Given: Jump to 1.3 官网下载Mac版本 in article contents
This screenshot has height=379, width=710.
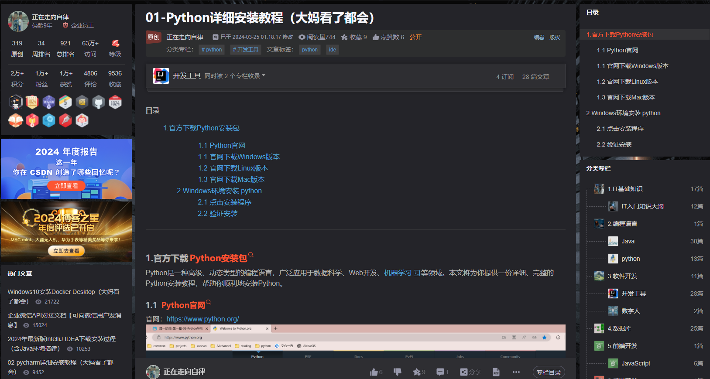Looking at the screenshot, I should [231, 179].
